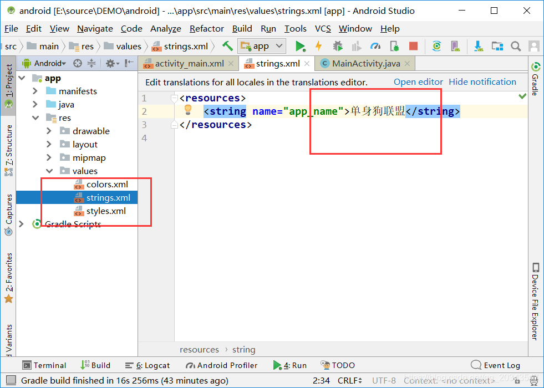The image size is (544, 388).
Task: Collapse the values folder
Action: pyautogui.click(x=49, y=171)
